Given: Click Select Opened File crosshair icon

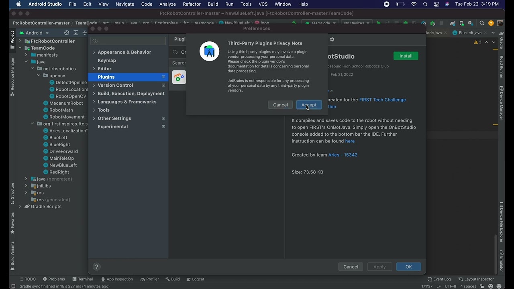Looking at the screenshot, I should 67,33.
